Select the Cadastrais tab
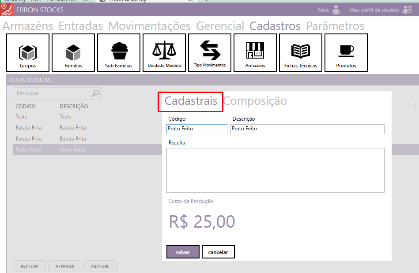This screenshot has height=273, width=419. [191, 101]
